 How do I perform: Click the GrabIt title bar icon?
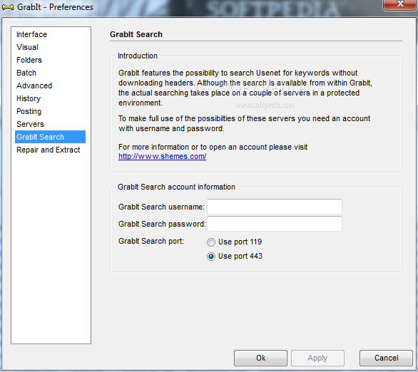[7, 7]
